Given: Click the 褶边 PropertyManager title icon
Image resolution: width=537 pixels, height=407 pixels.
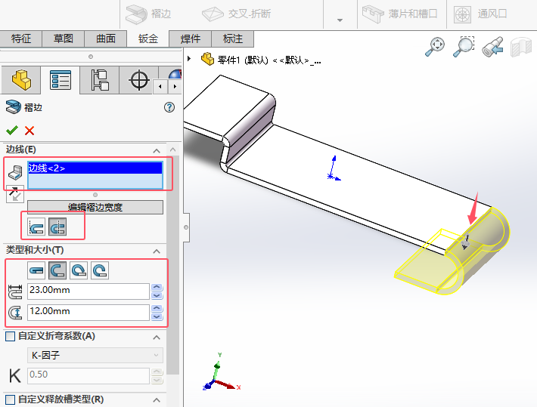Looking at the screenshot, I should [14, 107].
